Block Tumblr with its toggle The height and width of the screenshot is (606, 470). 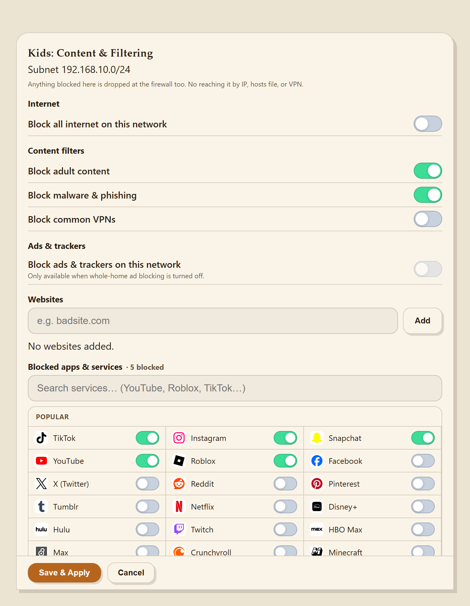coord(147,506)
